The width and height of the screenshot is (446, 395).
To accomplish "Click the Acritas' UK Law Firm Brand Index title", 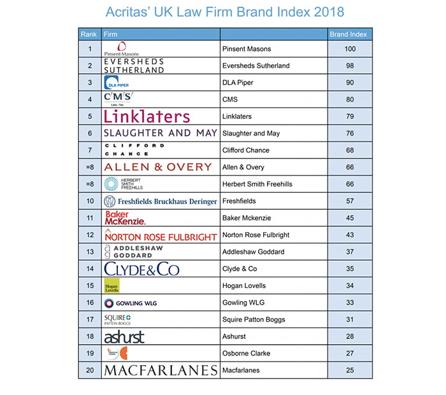I will pyautogui.click(x=225, y=12).
